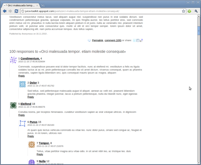Click Condimentum's purple avatar
The width and height of the screenshot is (201, 165).
pyautogui.click(x=13, y=60)
